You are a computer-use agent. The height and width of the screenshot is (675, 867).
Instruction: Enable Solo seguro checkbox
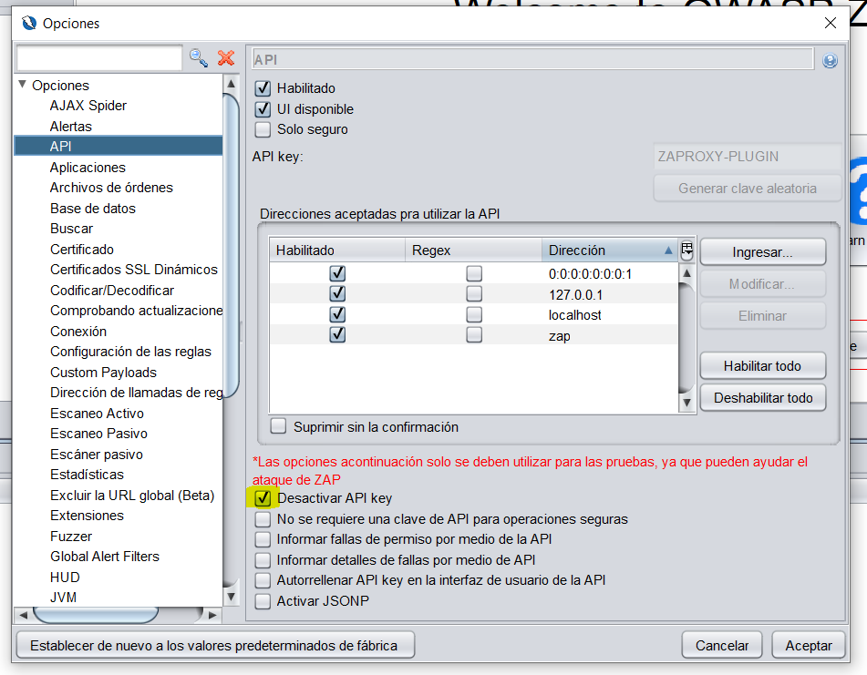(263, 129)
